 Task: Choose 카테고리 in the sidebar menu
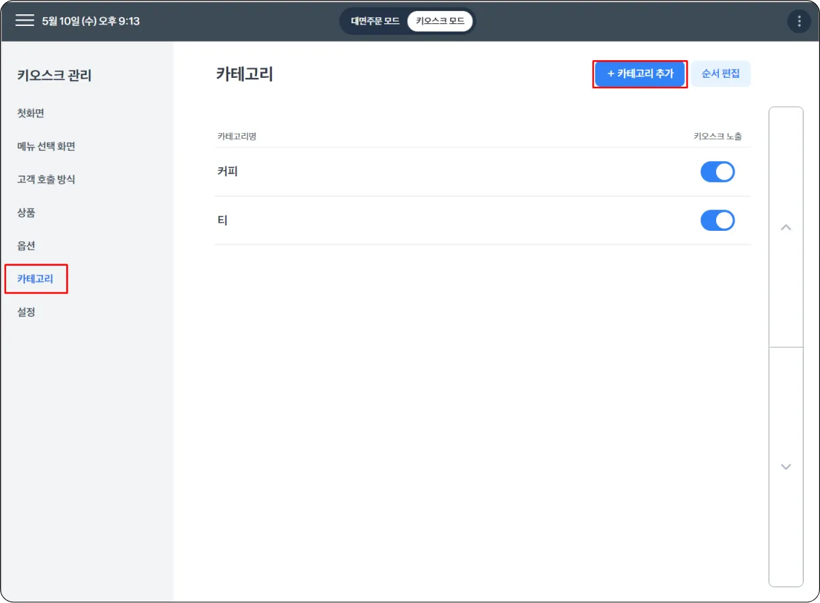pos(36,279)
